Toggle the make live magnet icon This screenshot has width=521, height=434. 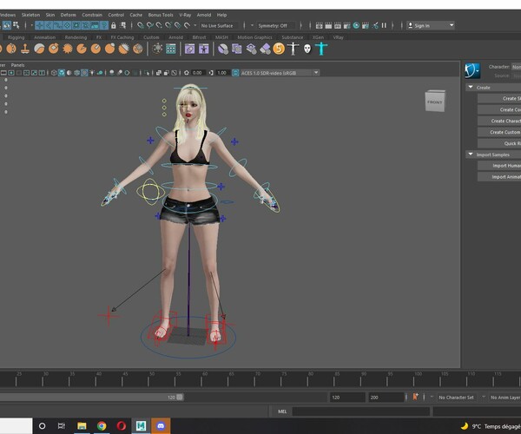[187, 25]
